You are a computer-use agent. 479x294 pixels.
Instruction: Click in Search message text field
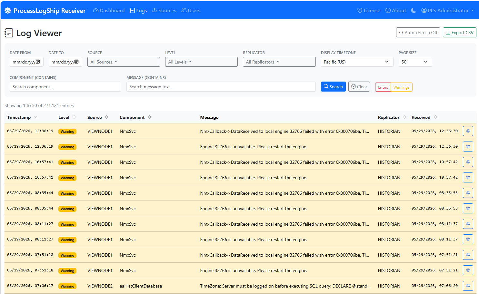point(221,87)
